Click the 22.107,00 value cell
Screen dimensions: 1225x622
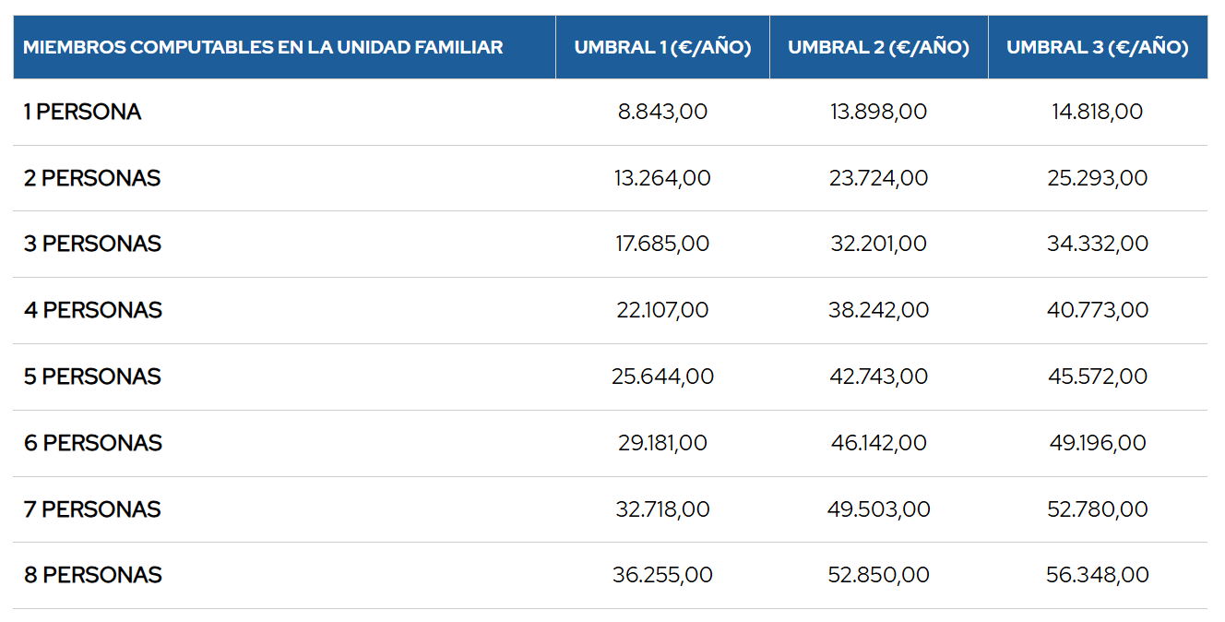[662, 310]
